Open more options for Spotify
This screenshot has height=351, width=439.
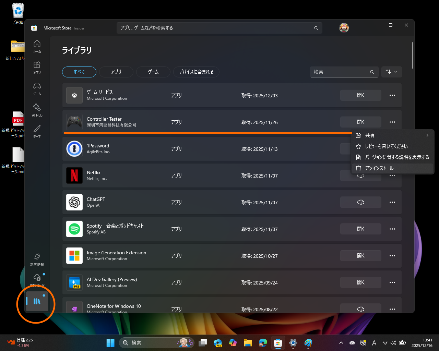(x=392, y=229)
